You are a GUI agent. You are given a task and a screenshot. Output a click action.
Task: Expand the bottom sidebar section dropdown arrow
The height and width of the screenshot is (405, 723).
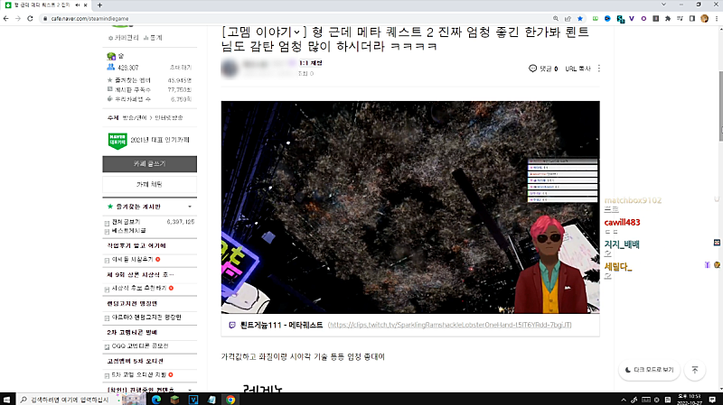click(190, 390)
